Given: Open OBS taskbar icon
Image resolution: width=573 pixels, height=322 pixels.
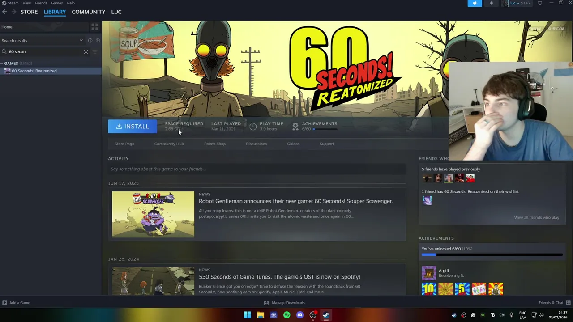Looking at the screenshot, I should coord(313,315).
